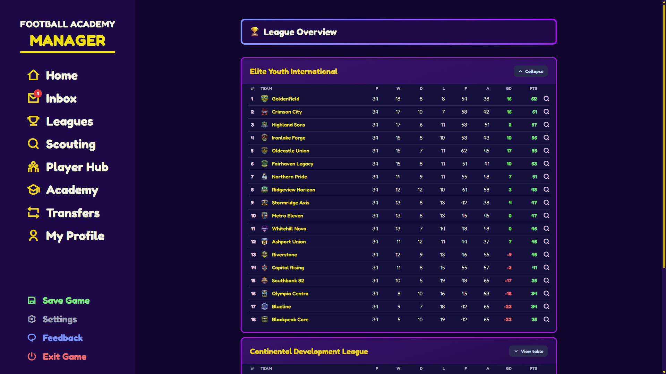Collapse the Elite Youth International table
Screen dimensions: 666x374
point(530,71)
